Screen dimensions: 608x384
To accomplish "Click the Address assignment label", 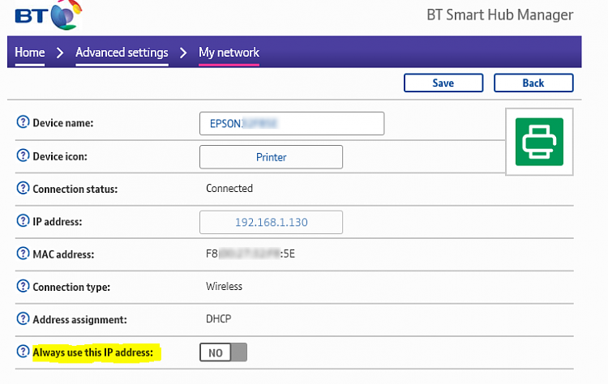I will point(79,320).
